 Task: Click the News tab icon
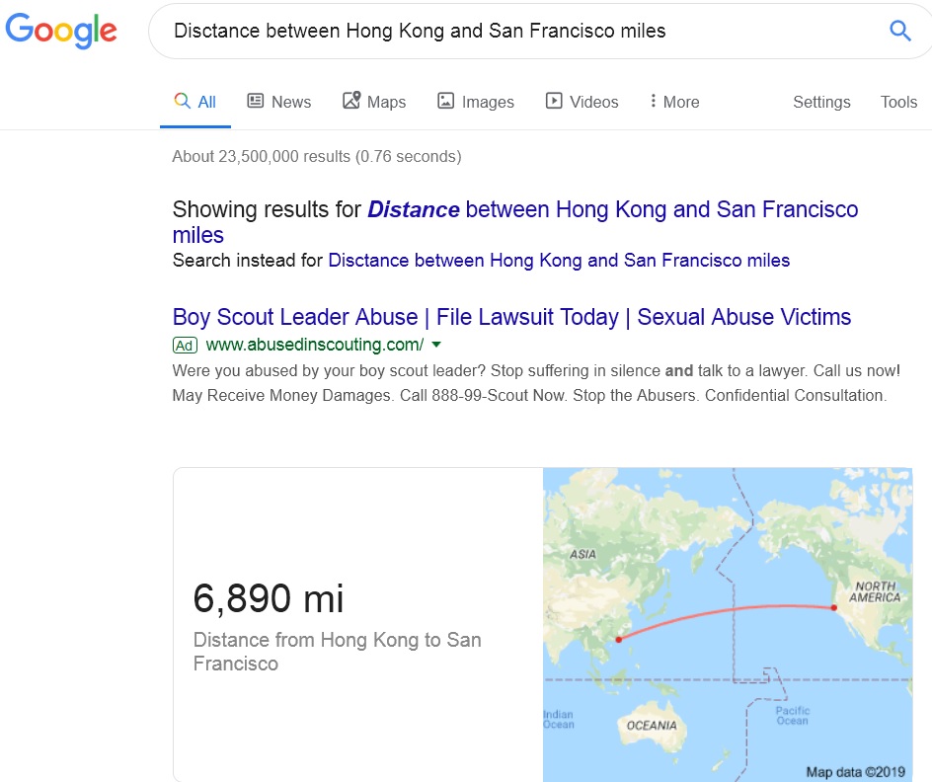point(256,101)
